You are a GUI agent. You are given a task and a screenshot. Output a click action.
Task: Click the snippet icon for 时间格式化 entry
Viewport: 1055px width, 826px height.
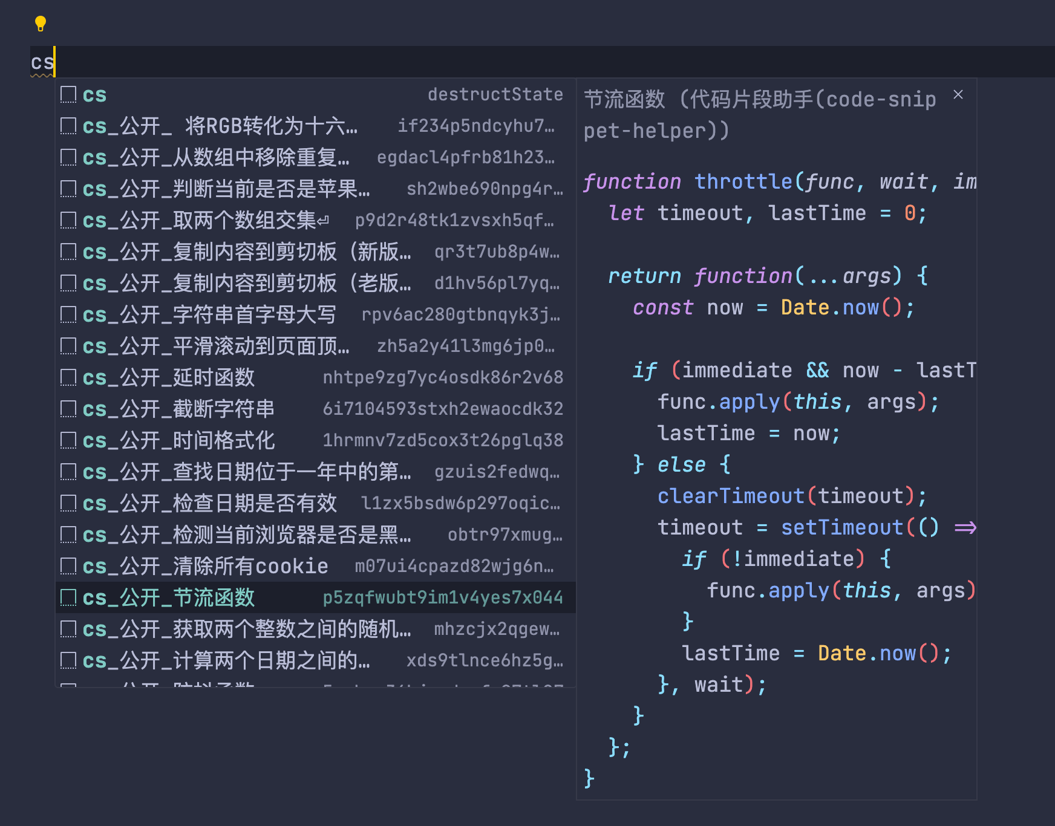coord(68,440)
